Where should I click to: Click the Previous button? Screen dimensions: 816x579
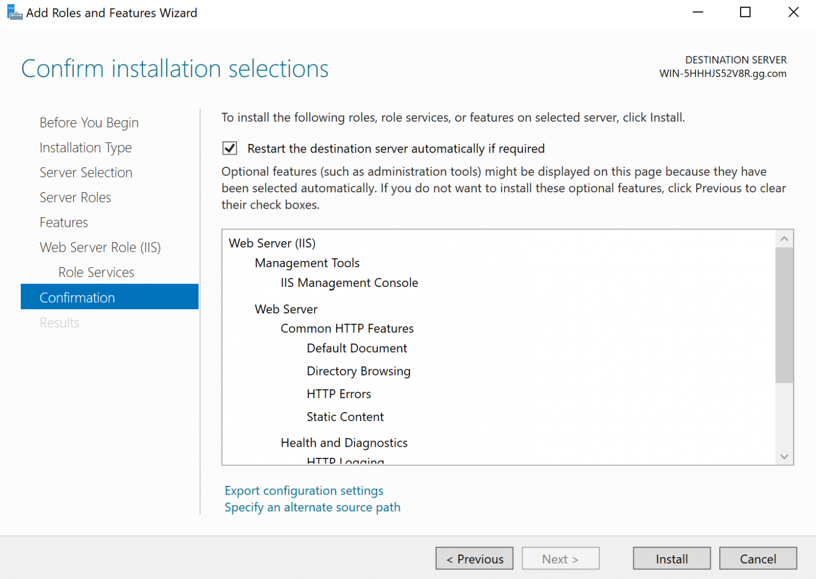[x=474, y=558]
